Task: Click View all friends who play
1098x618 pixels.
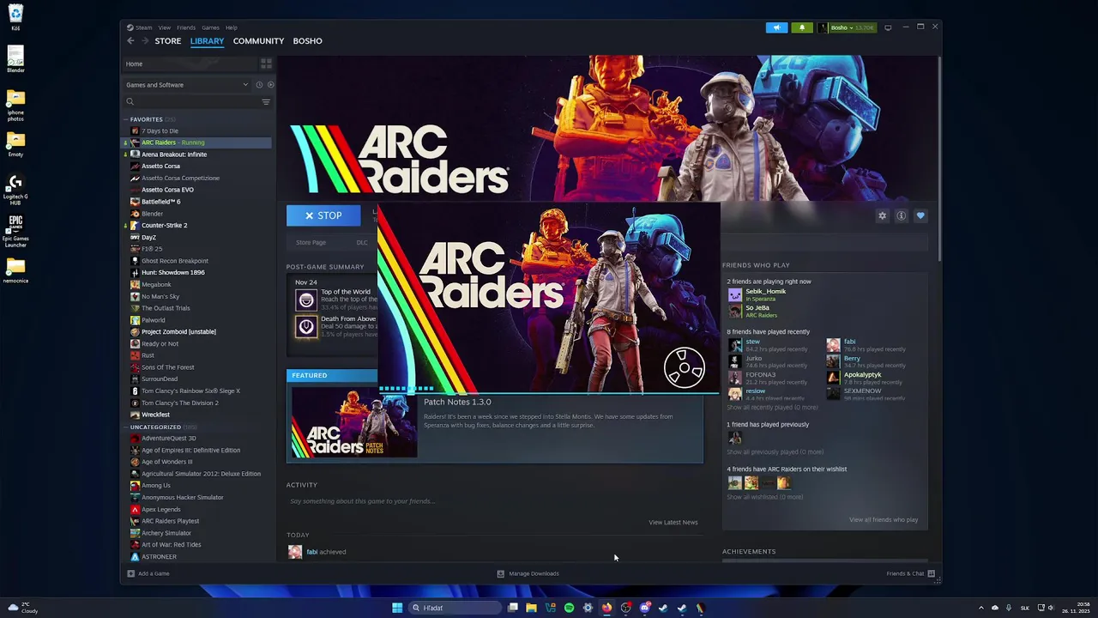Action: 884,519
